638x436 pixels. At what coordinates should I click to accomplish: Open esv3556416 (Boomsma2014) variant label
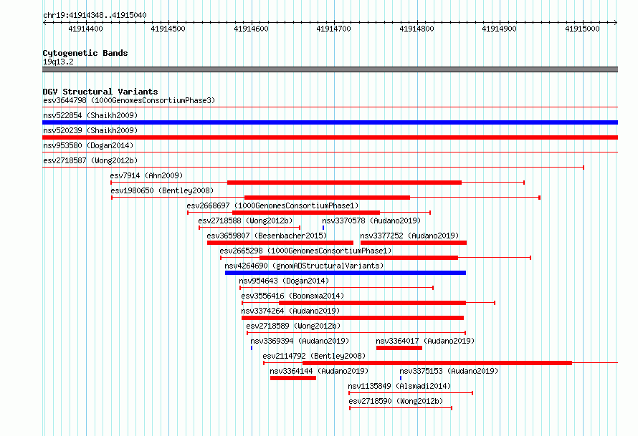click(292, 296)
